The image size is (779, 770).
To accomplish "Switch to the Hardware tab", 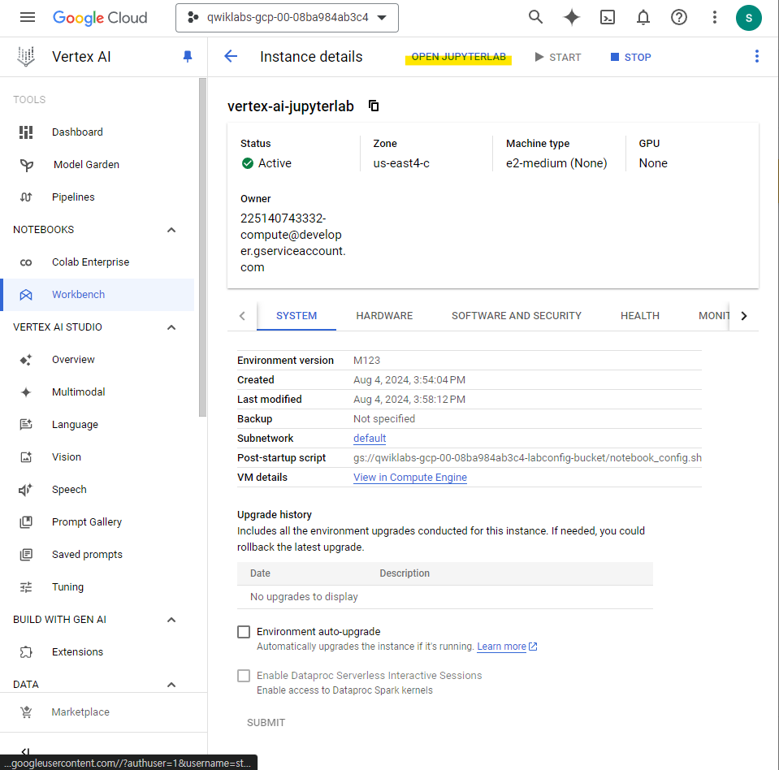I will tap(384, 316).
